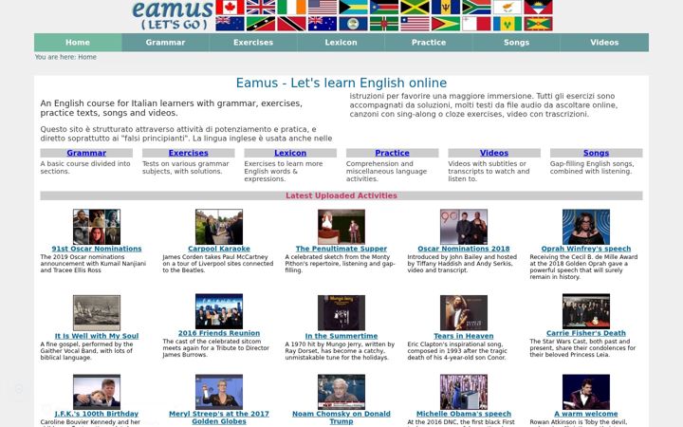Click the Canadian flag in the header
This screenshot has height=427, width=683.
(230, 7)
